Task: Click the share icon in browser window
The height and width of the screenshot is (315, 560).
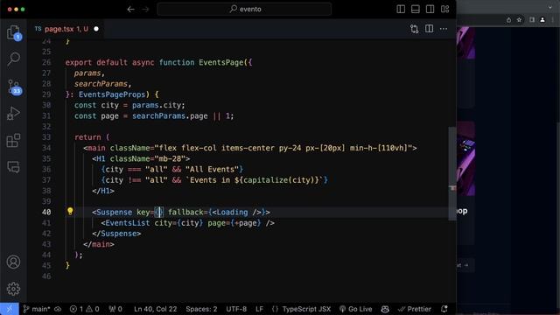Action: [508, 20]
